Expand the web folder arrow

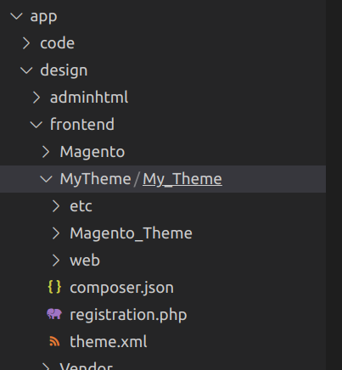[x=56, y=261]
